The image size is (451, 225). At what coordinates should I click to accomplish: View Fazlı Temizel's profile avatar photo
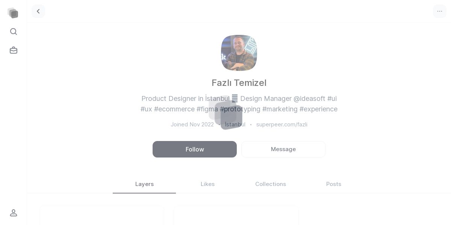[x=239, y=53]
